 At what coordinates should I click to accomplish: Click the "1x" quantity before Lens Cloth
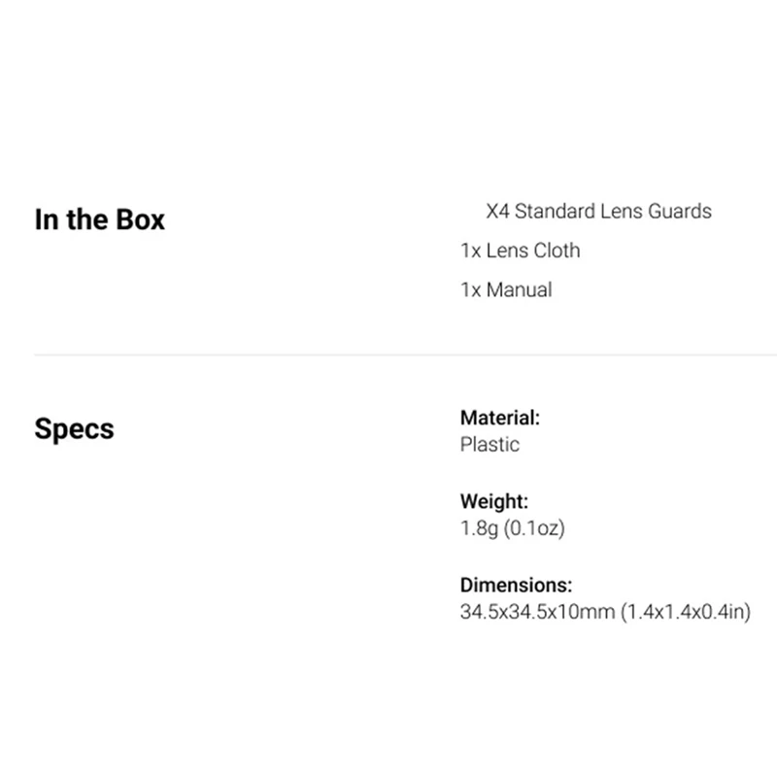[x=470, y=251]
